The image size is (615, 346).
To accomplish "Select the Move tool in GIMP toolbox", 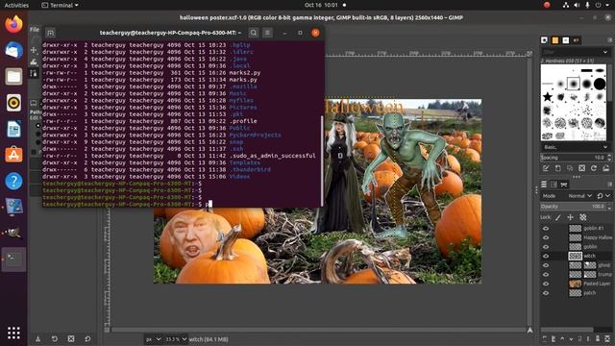I will (x=34, y=50).
